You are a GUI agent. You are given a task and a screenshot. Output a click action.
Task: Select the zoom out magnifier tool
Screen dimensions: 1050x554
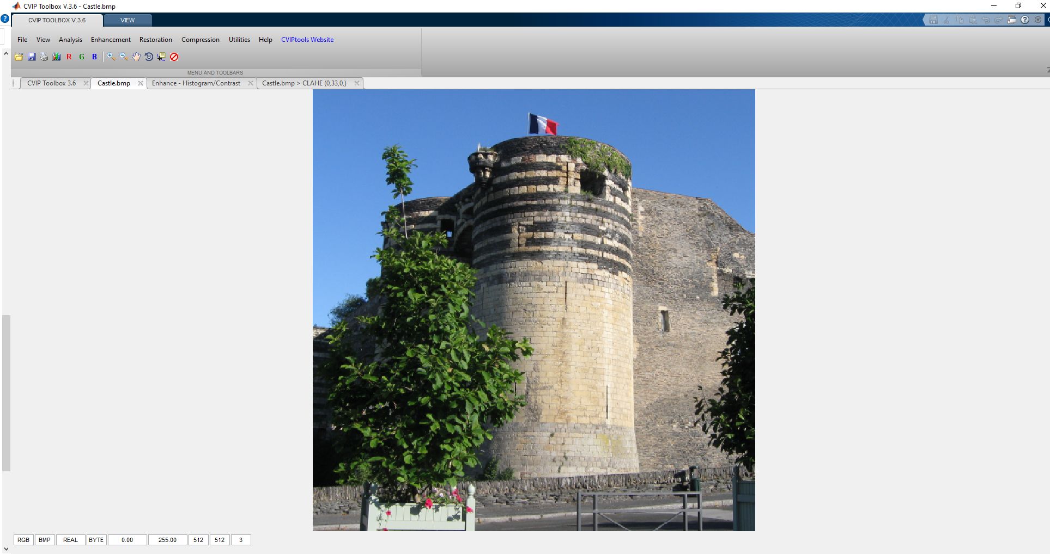[x=124, y=57]
